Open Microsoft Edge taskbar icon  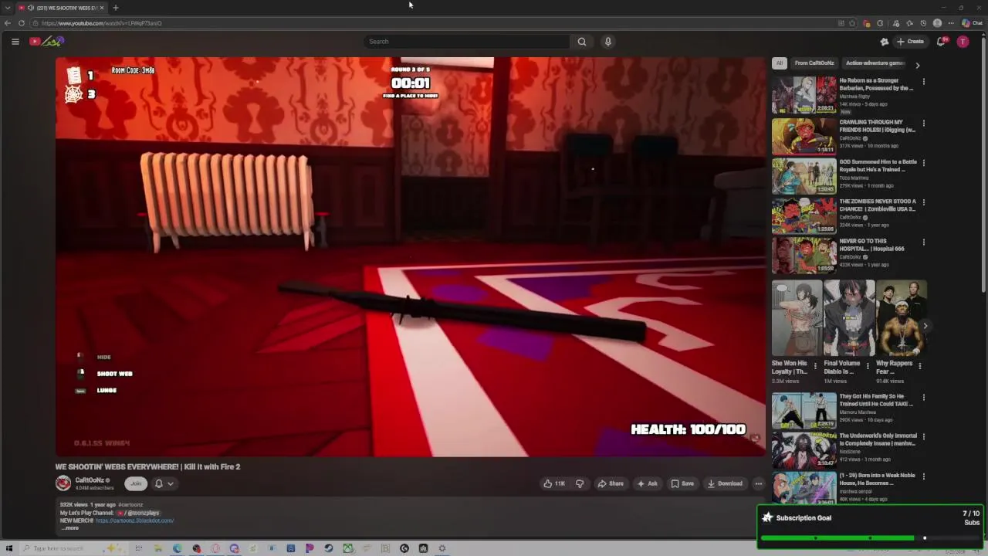click(x=177, y=548)
